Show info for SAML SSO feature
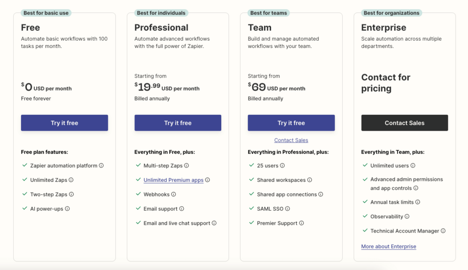Image resolution: width=468 pixels, height=270 pixels. [287, 208]
